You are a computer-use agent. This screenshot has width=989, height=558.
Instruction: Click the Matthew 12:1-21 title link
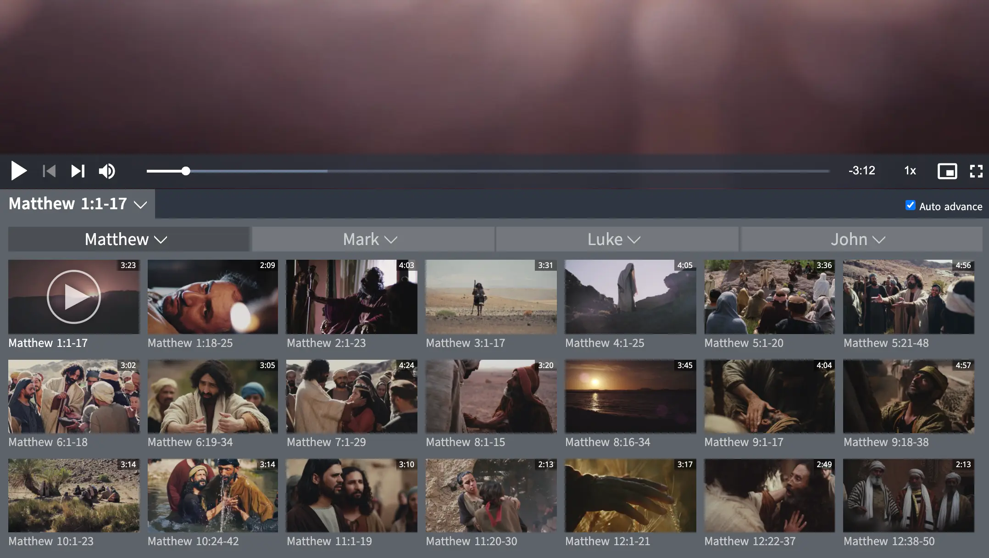607,541
